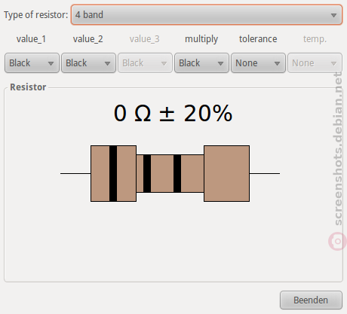The width and height of the screenshot is (347, 314).
Task: Click the tolerance column label
Action: click(x=258, y=39)
